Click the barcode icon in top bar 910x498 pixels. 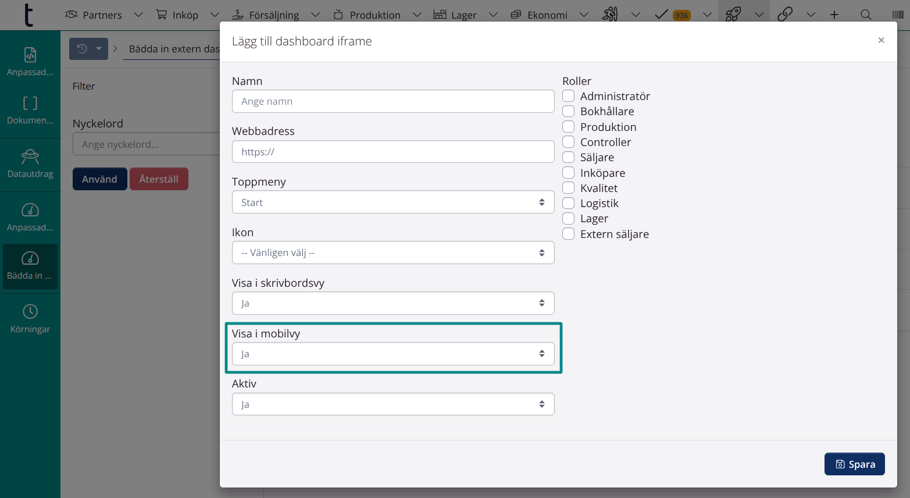tap(897, 15)
